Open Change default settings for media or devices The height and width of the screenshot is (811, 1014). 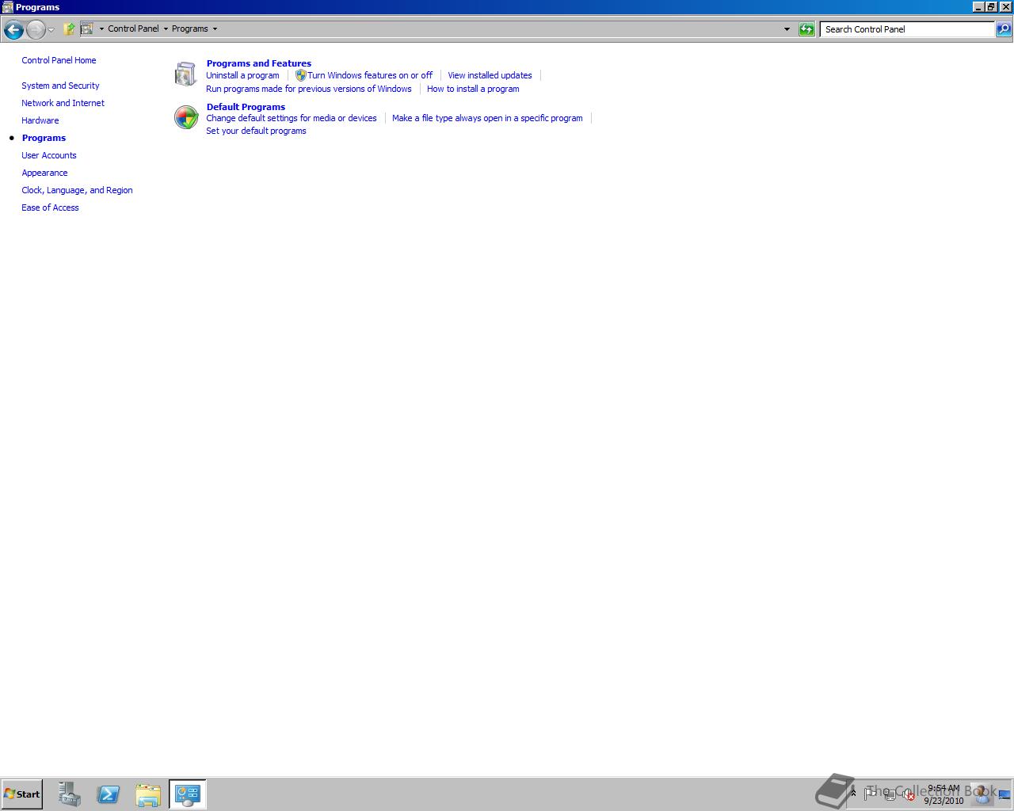pyautogui.click(x=291, y=118)
